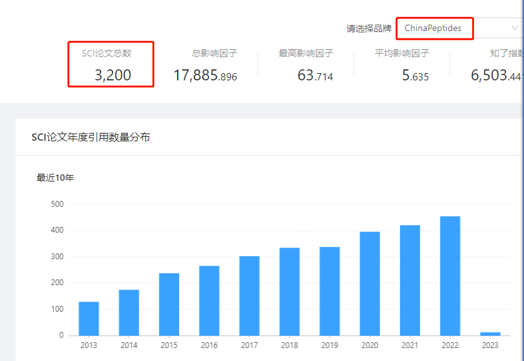524x361 pixels.
Task: Select the 2020 citation bar
Action: coord(370,284)
